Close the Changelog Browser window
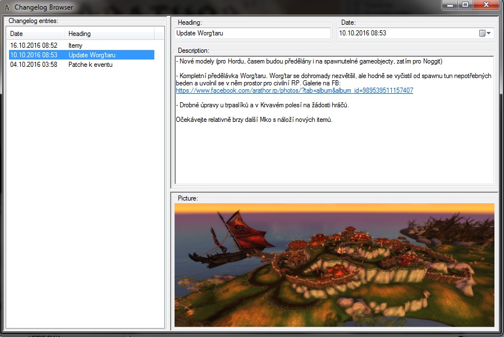504x337 pixels. coord(486,5)
